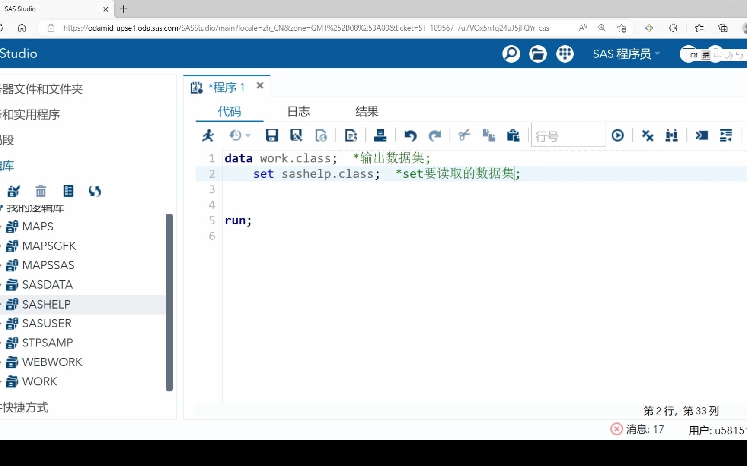The height and width of the screenshot is (466, 747).
Task: Click the Save As icon in code toolbar
Action: (296, 135)
